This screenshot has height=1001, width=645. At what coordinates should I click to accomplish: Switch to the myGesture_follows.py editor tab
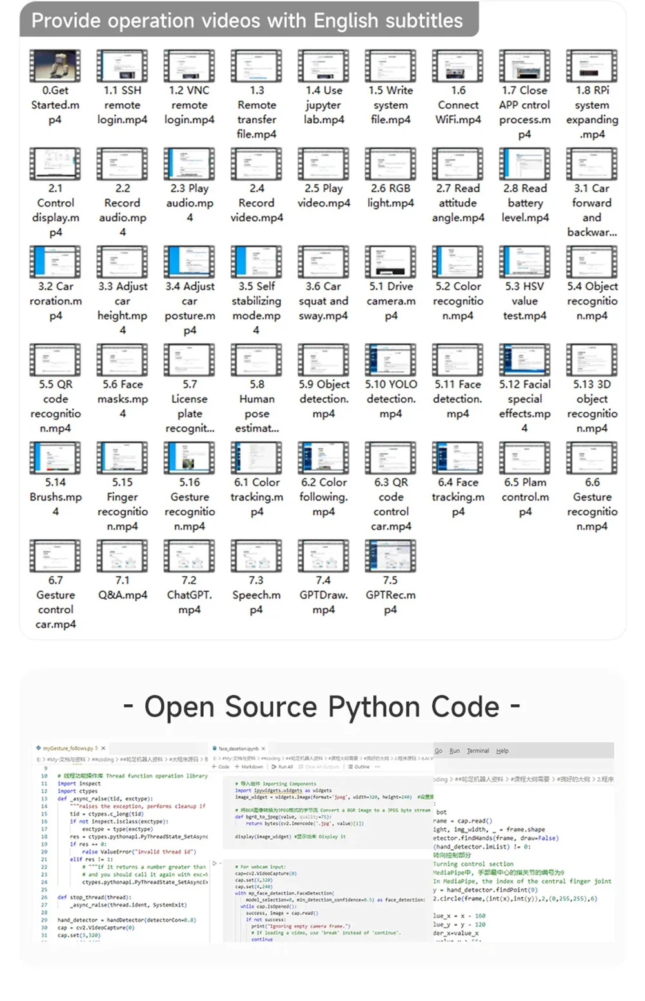click(x=69, y=748)
